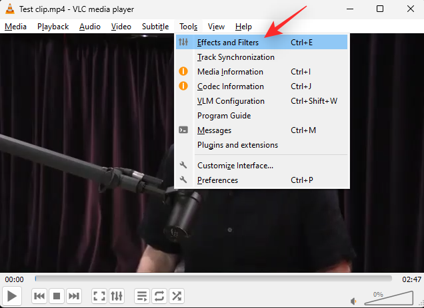Click the orange Codec Information icon
Viewport: 424px width, 308px height.
tap(183, 86)
